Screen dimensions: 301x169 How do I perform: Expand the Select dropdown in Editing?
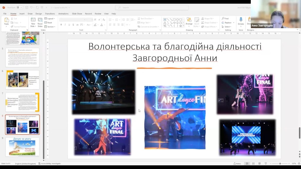(227, 27)
